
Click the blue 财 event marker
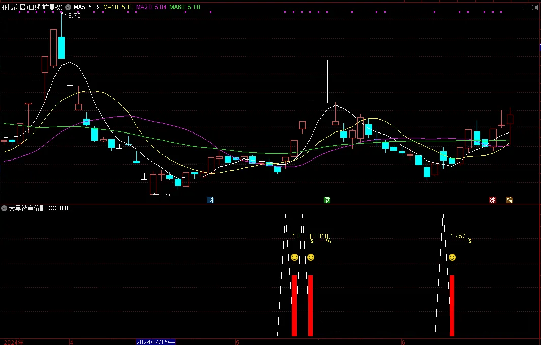[210, 200]
